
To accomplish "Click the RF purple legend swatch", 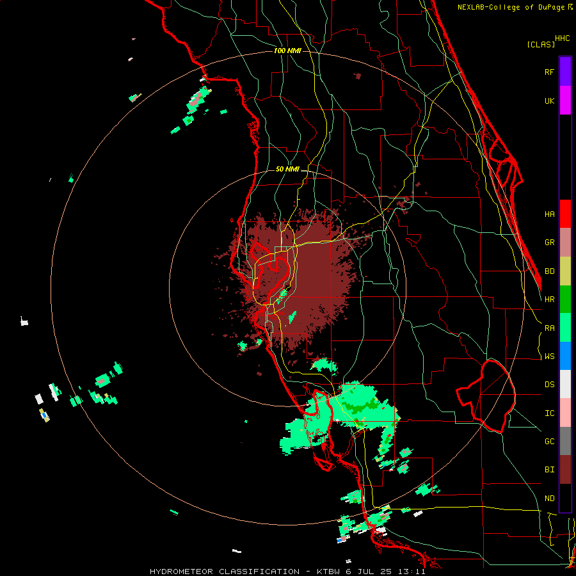I will click(565, 72).
